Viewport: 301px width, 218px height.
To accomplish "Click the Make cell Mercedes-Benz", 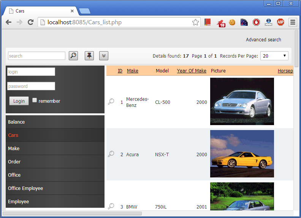I will click(138, 102).
